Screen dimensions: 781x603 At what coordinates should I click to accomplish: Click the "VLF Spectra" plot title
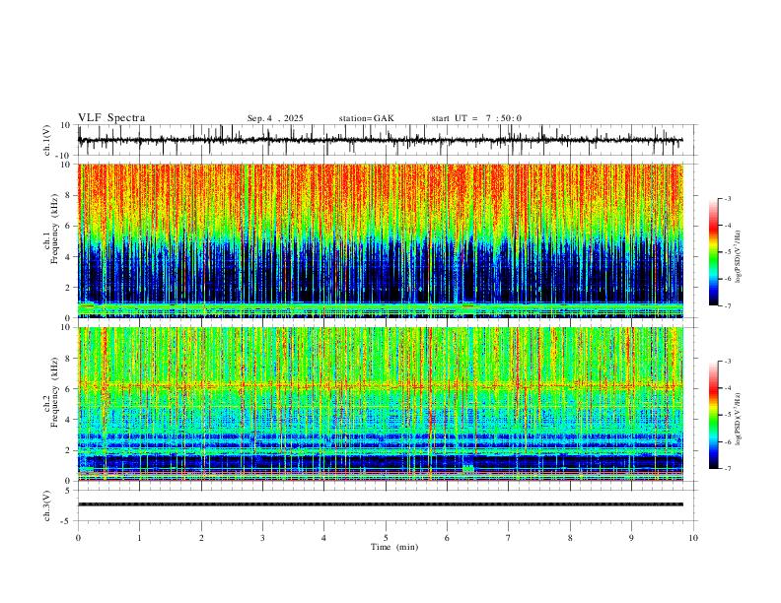(111, 118)
